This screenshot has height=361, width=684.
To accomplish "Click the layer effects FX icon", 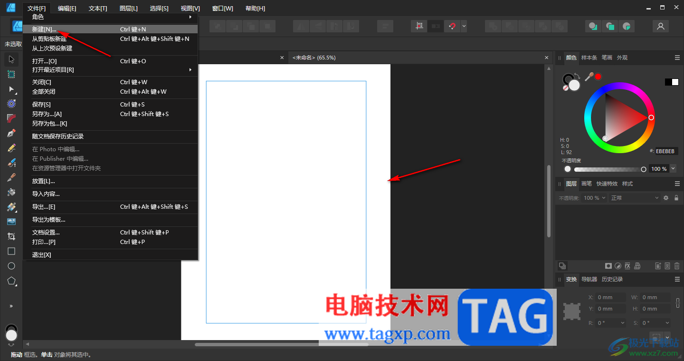I will 627,266.
